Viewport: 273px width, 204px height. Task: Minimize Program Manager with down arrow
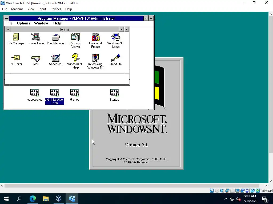pos(146,18)
